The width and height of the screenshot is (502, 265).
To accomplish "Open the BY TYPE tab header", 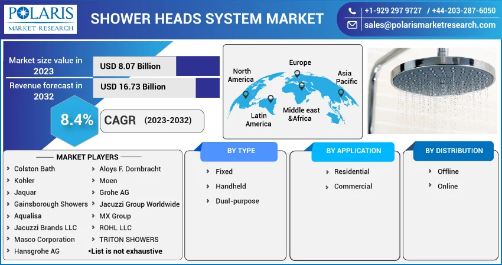I will point(239,151).
